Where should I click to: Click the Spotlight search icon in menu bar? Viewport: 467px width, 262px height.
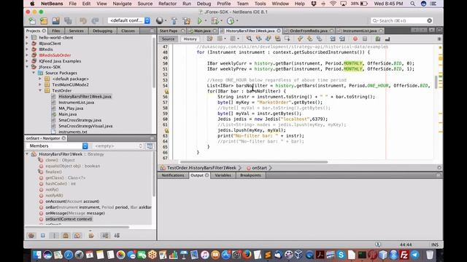tap(412, 4)
